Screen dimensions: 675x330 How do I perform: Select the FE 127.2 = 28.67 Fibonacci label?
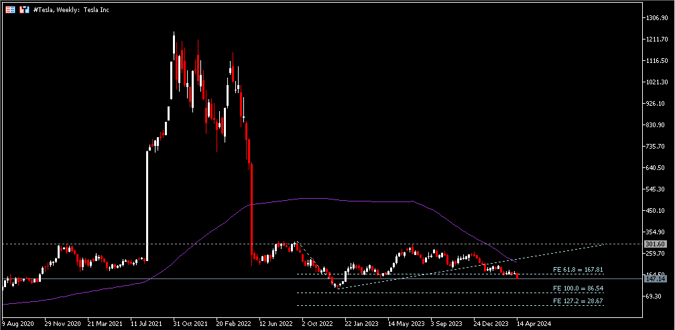click(577, 302)
